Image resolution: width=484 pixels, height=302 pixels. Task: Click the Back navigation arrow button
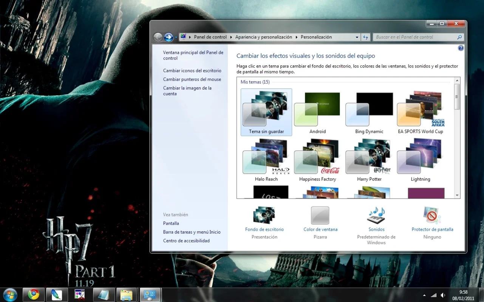158,37
